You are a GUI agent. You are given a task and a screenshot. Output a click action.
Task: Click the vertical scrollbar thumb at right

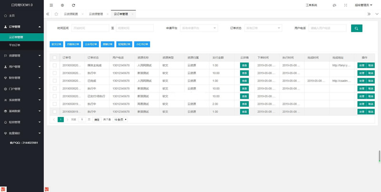pos(379,156)
